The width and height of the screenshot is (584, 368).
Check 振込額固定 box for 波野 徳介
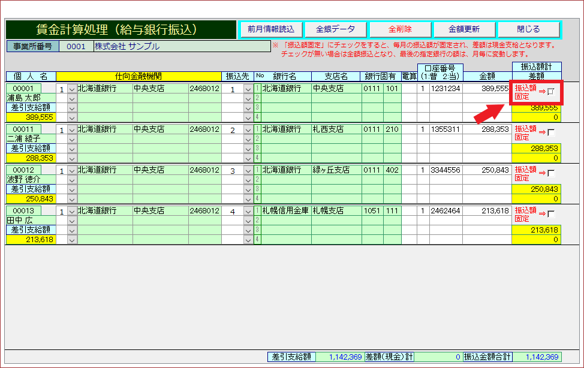(x=551, y=174)
